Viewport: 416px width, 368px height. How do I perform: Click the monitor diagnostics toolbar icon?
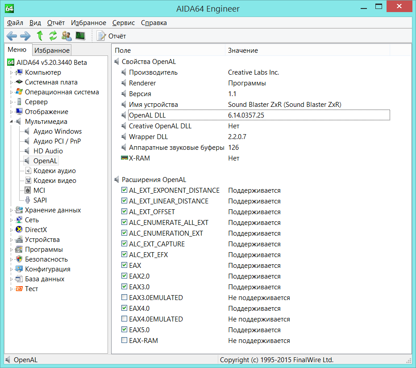(80, 36)
